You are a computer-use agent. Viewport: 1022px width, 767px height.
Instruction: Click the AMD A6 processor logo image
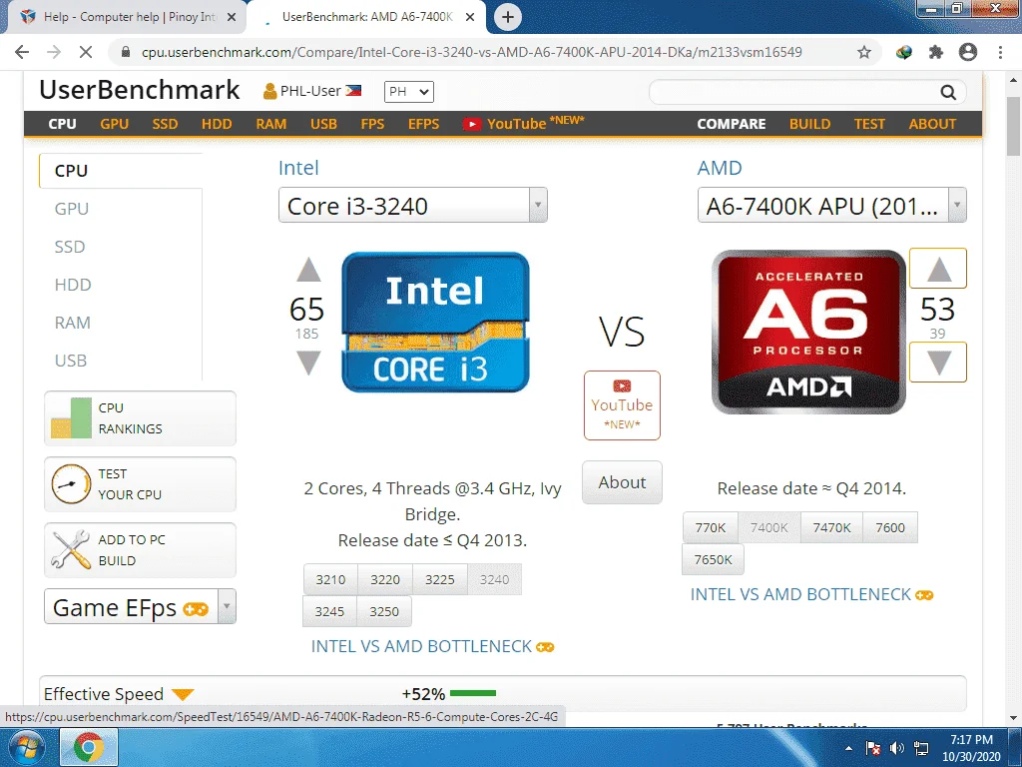click(x=808, y=332)
